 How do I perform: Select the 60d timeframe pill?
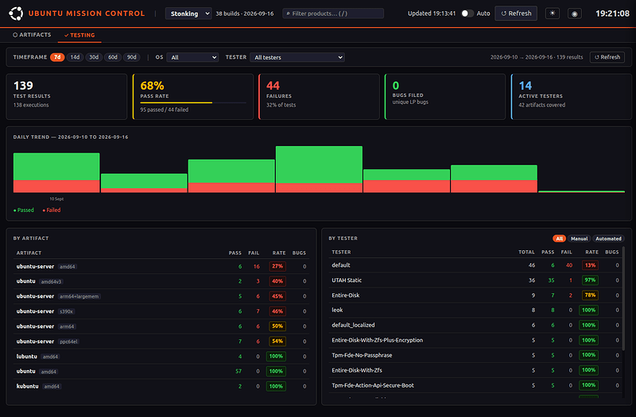(x=113, y=57)
